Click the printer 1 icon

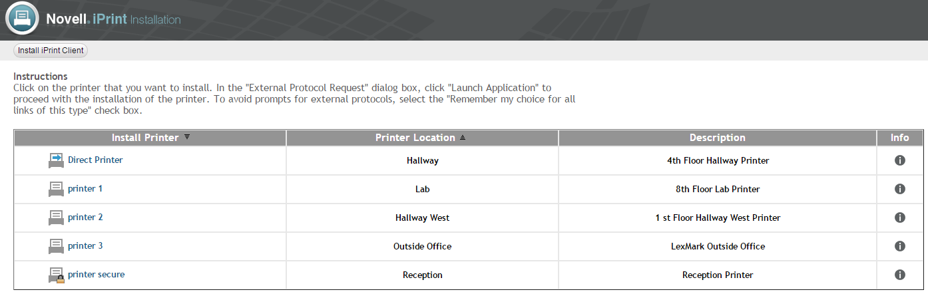click(56, 189)
